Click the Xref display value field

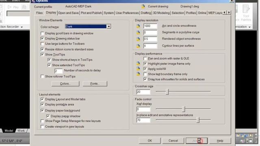coord(143,109)
